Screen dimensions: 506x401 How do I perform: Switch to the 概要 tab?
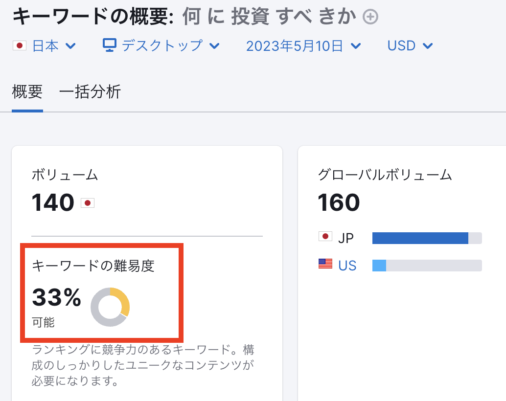click(27, 91)
